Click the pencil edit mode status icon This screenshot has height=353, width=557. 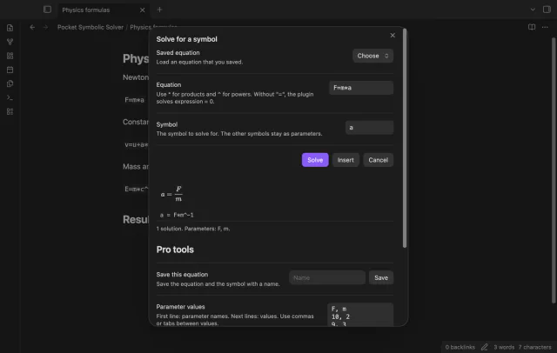484,347
